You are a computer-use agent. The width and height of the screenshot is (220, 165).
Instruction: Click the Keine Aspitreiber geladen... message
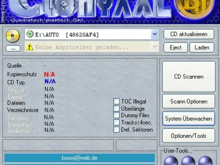point(82,47)
